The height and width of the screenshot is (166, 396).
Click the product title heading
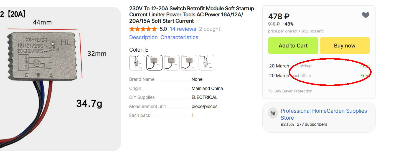click(x=191, y=15)
